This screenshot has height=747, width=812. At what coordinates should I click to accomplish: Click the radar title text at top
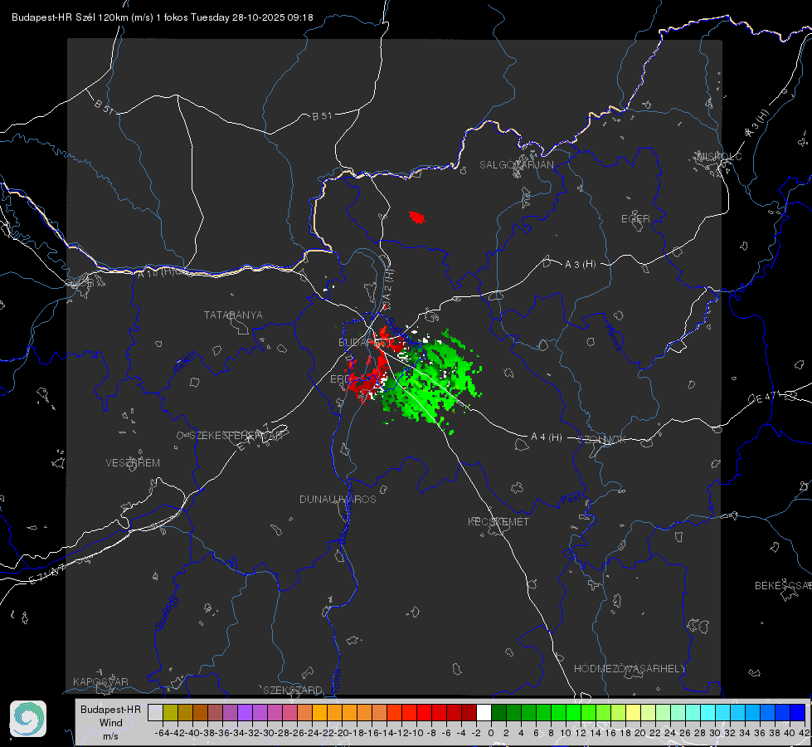point(162,17)
